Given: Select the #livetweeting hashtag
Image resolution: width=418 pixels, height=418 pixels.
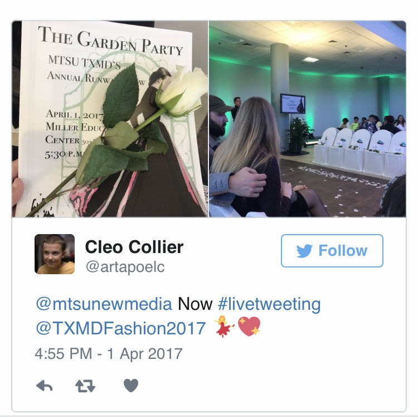Looking at the screenshot, I should pyautogui.click(x=269, y=304).
